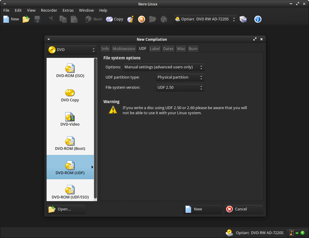Click the status bar audio transfer icon
Viewport: 309px width, 238px height.
point(297,233)
